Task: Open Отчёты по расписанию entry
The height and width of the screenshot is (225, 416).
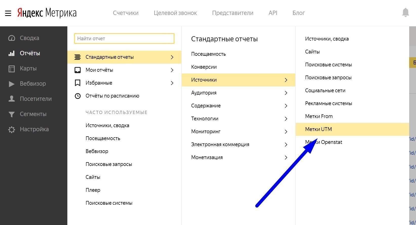Action: coord(124,96)
